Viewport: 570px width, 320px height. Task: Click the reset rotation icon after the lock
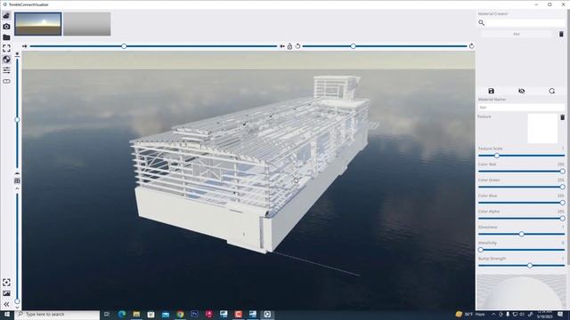tap(297, 46)
